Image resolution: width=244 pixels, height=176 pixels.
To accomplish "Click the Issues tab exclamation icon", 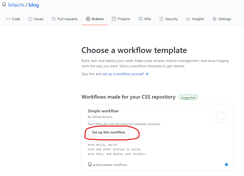I will click(x=30, y=19).
